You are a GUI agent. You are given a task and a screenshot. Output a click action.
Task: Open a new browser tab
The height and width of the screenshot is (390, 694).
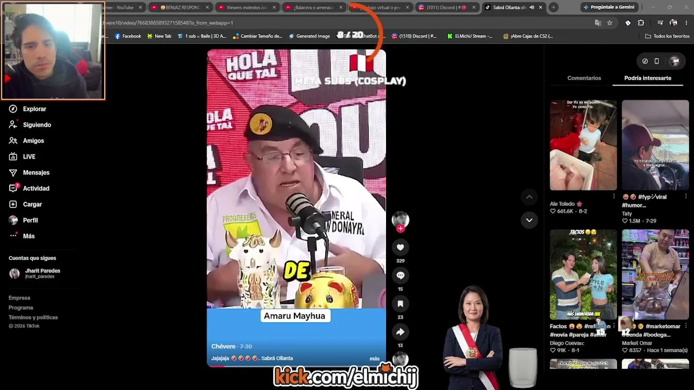pyautogui.click(x=553, y=8)
